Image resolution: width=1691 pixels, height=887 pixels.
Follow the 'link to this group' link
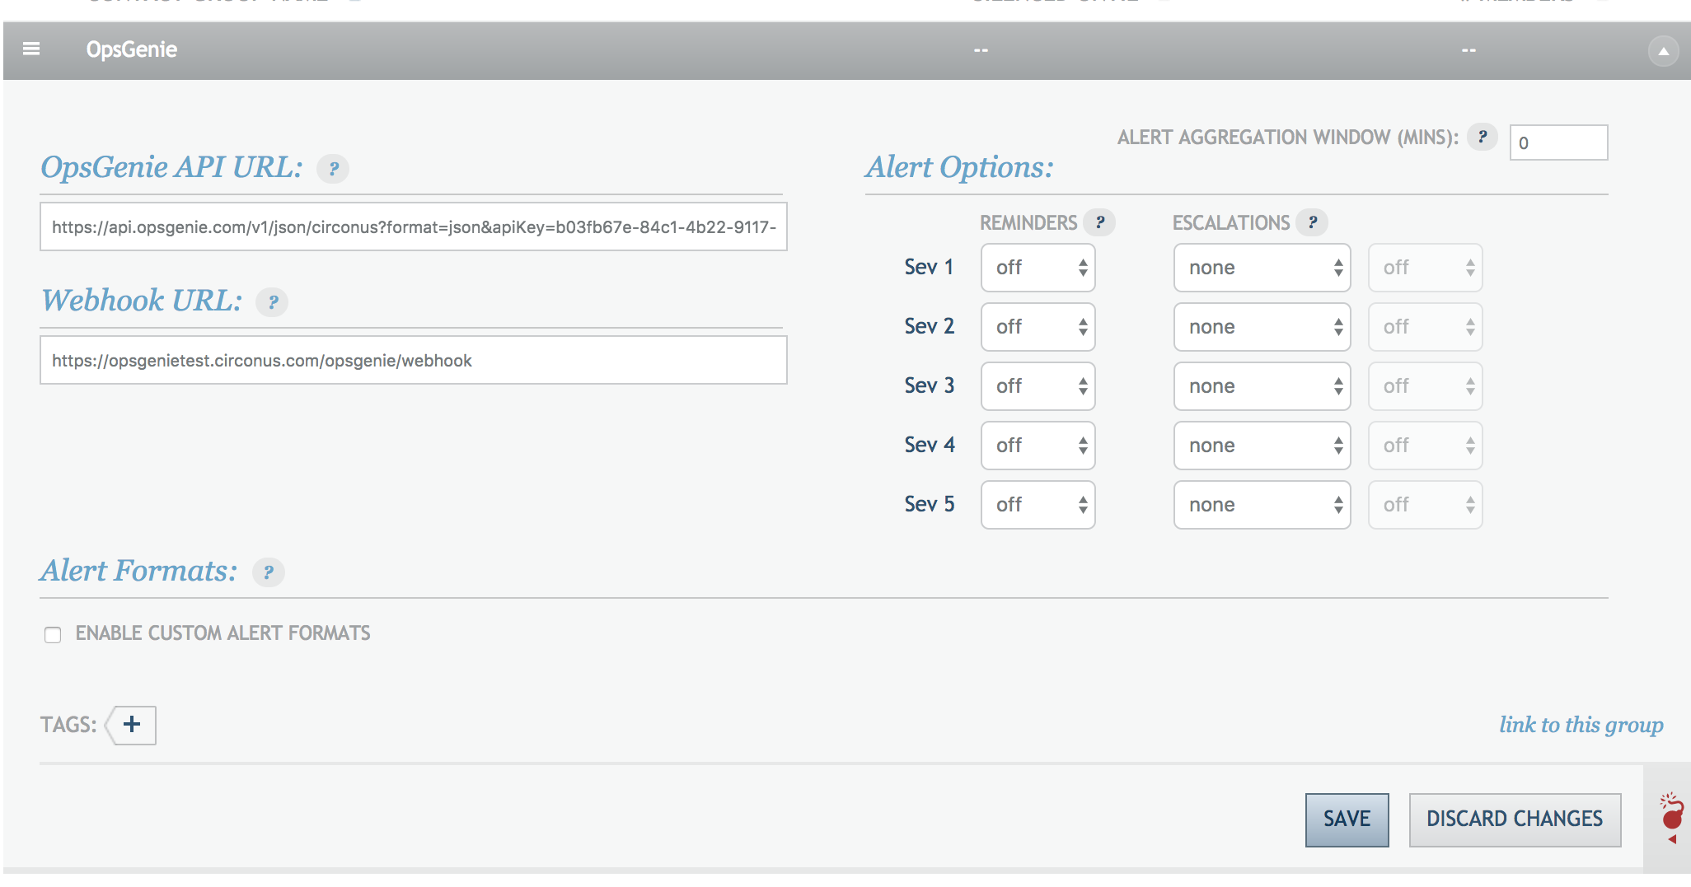tap(1581, 725)
